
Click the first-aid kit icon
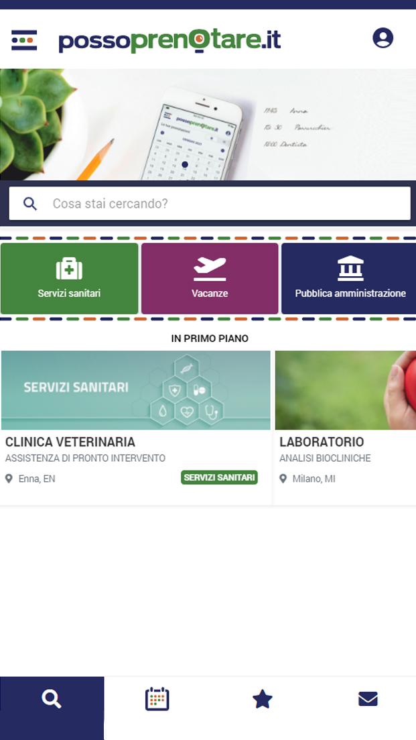(70, 269)
